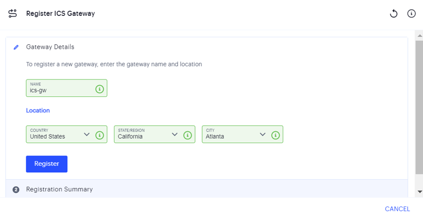Click the scrollbar down arrow
Viewport: 423px width, 218px height.
pyautogui.click(x=420, y=191)
